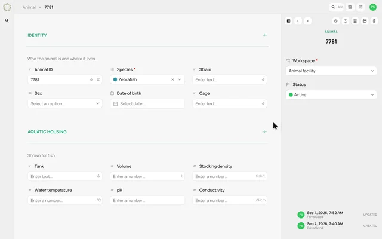382x239 pixels.
Task: Click the pH number input
Action: [147, 200]
